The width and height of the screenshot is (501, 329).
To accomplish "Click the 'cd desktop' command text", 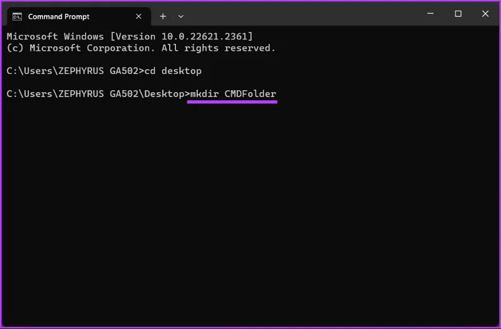I will (x=173, y=71).
